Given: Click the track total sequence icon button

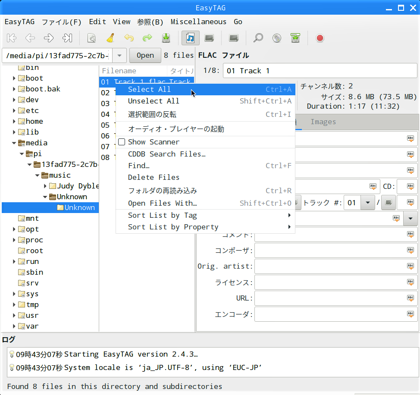Looking at the screenshot, I should 389,202.
